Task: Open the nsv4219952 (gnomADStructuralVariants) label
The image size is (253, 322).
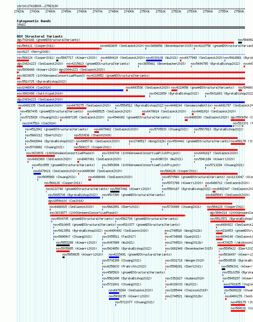Action: (x=118, y=76)
